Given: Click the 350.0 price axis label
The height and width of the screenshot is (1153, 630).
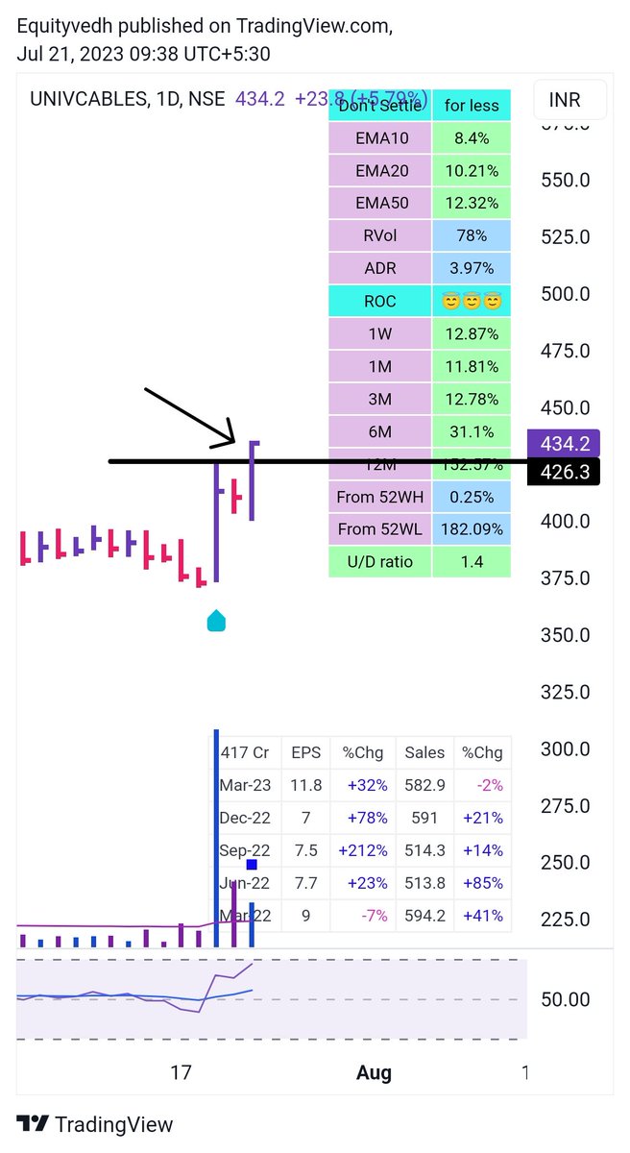Looking at the screenshot, I should click(565, 634).
